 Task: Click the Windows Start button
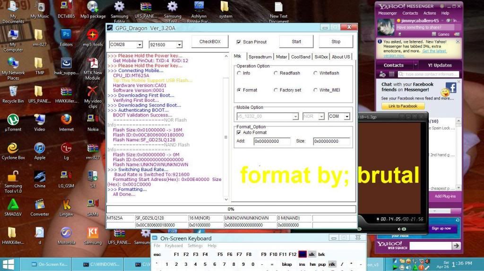click(8, 264)
